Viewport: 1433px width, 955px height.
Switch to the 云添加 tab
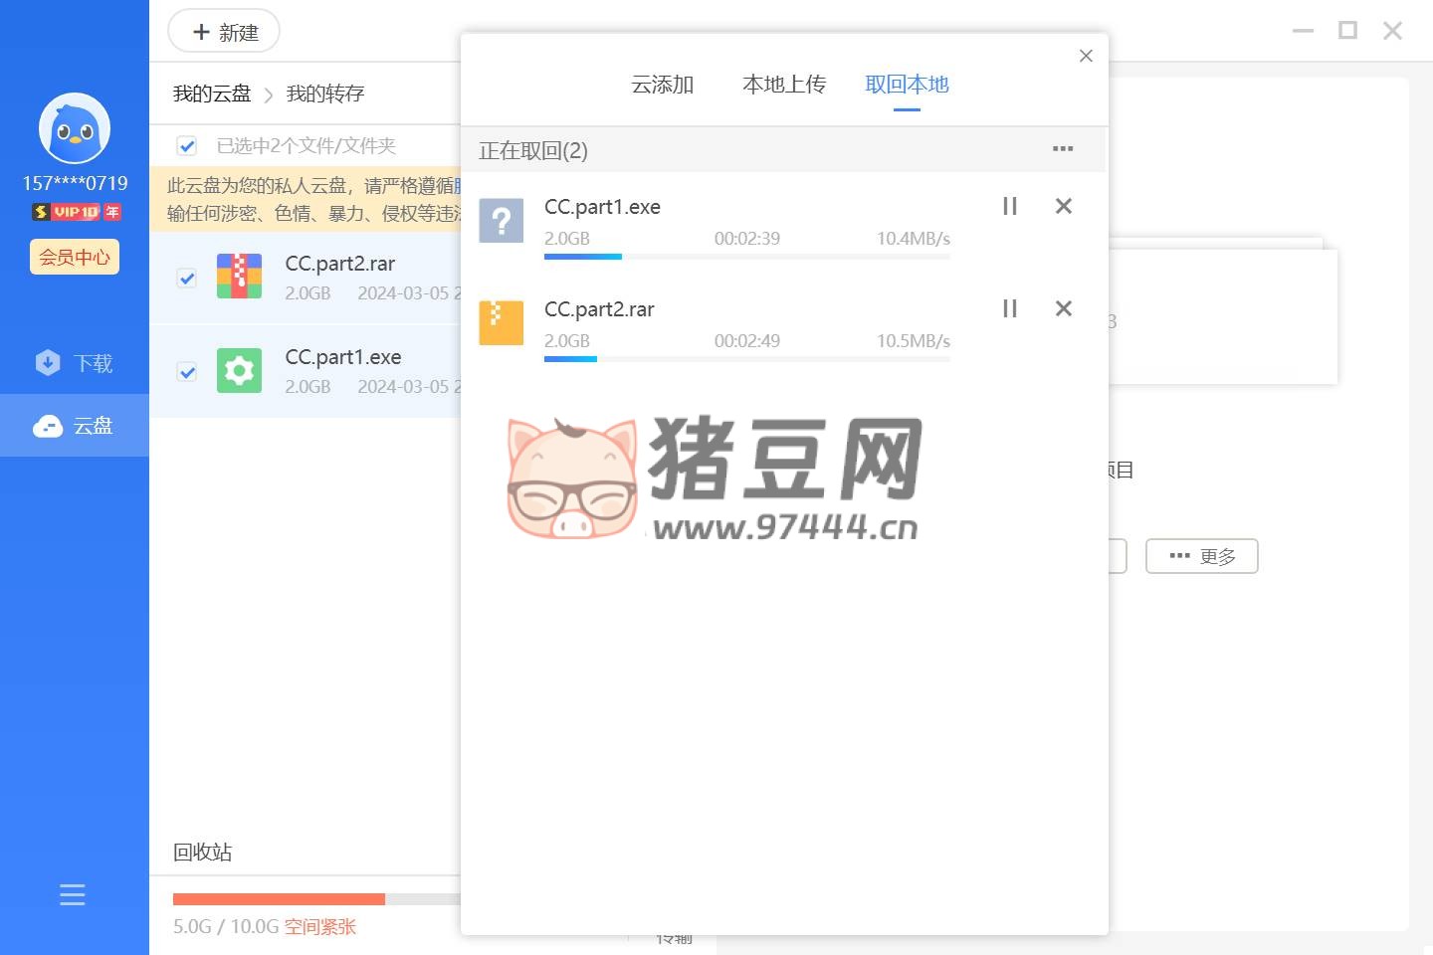click(x=662, y=85)
